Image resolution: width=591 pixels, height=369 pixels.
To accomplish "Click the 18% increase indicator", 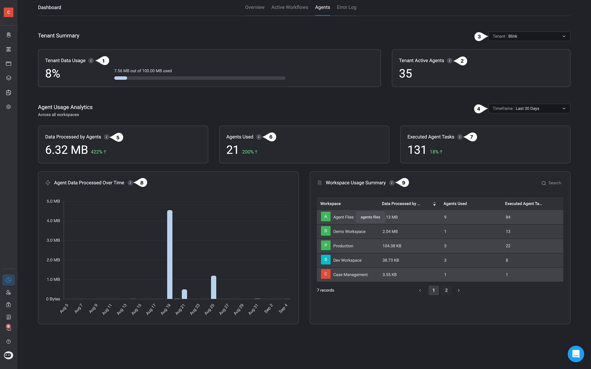I will click(x=436, y=152).
